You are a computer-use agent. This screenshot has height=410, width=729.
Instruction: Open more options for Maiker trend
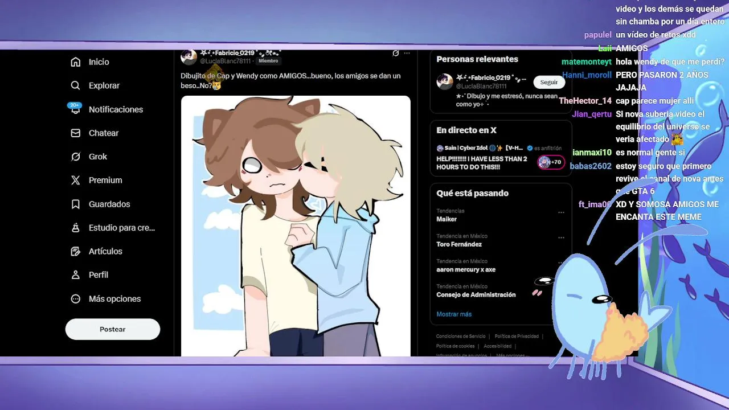(x=561, y=212)
